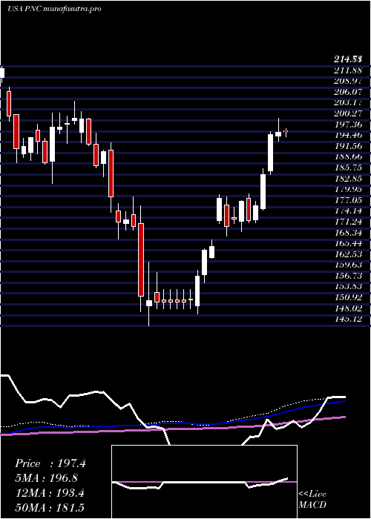Image resolution: width=371 pixels, height=519 pixels.
Task: Click the USA PNC munafasutra.pro chart title
Action: (54, 9)
